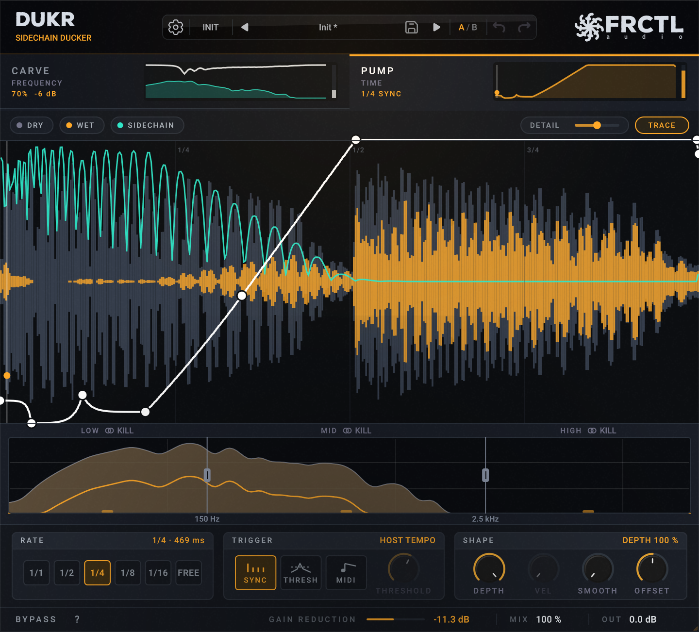Click the 2.5 kHz crossover handle
This screenshot has width=699, height=632.
coord(485,475)
